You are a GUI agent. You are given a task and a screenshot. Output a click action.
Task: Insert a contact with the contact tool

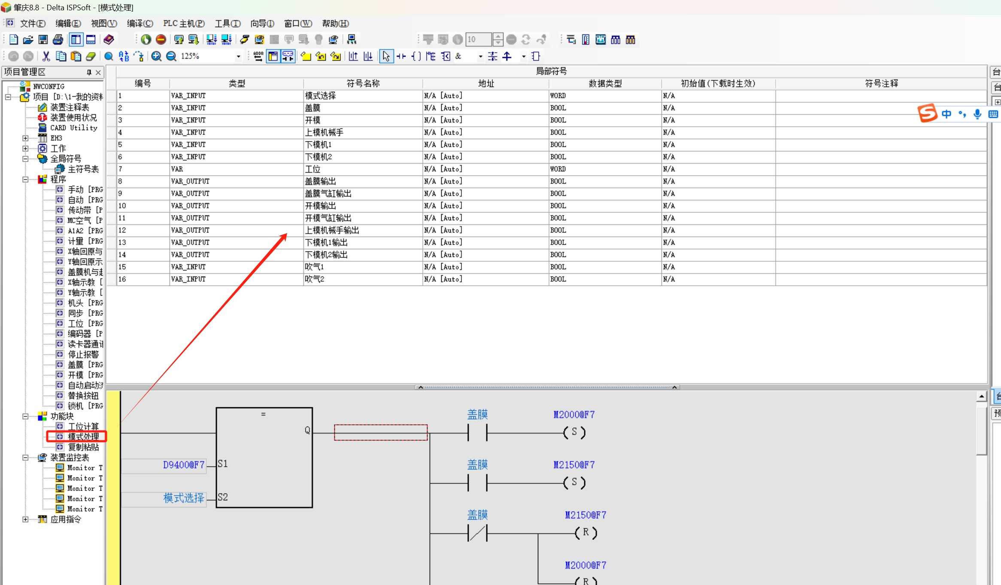point(401,56)
